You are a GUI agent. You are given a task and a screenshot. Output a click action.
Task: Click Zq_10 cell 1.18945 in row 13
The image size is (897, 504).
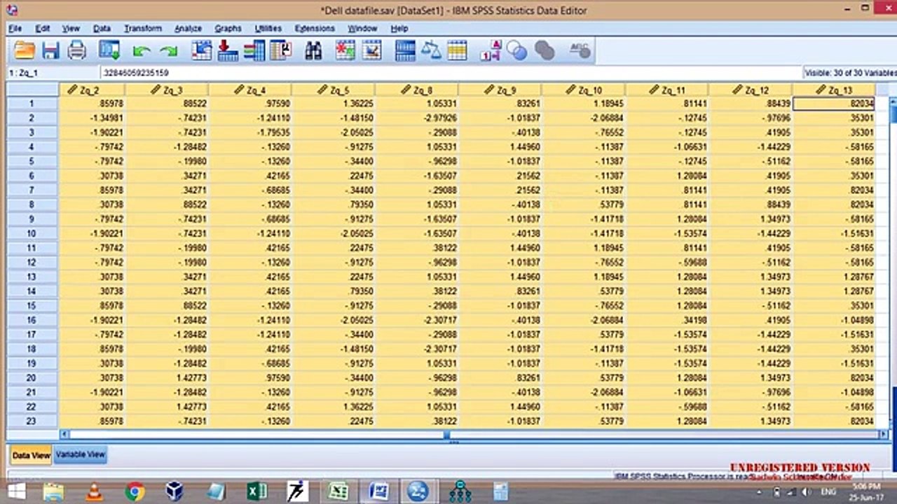click(584, 276)
